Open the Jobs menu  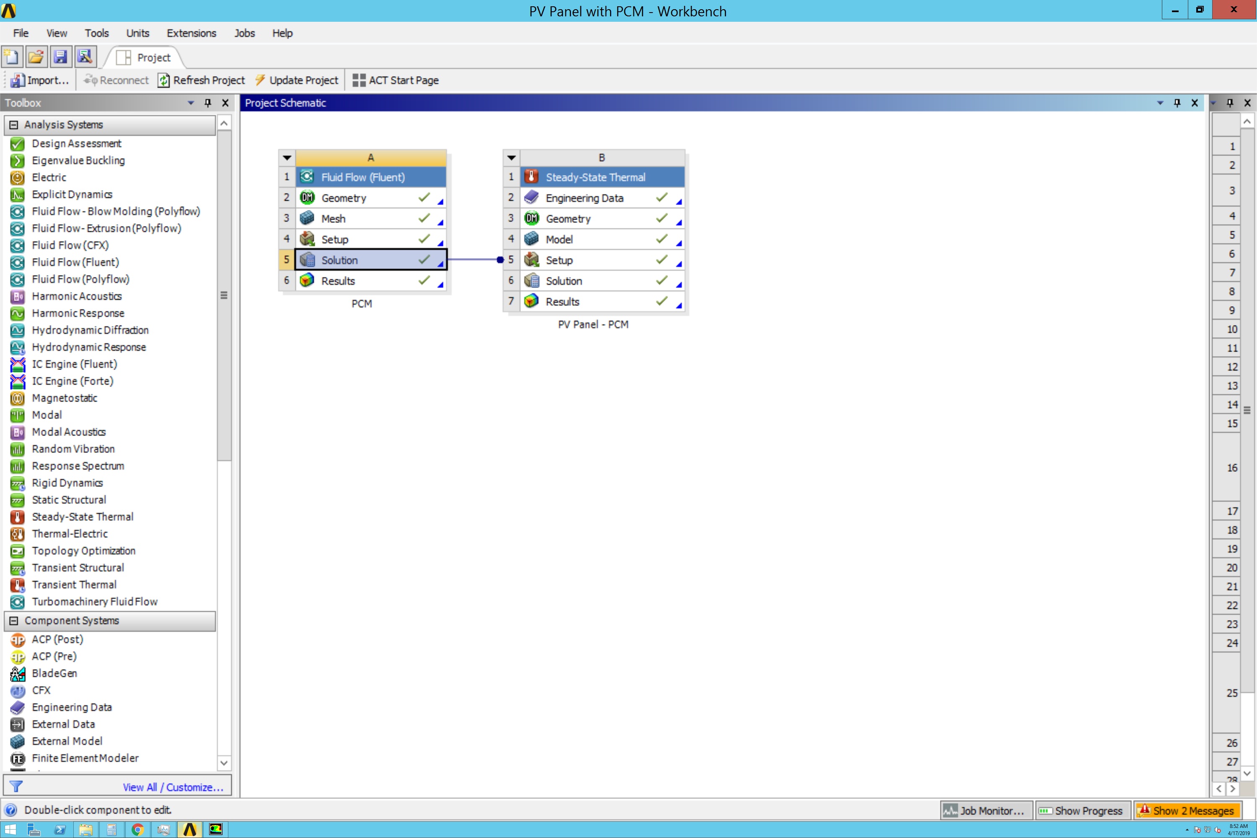click(244, 33)
